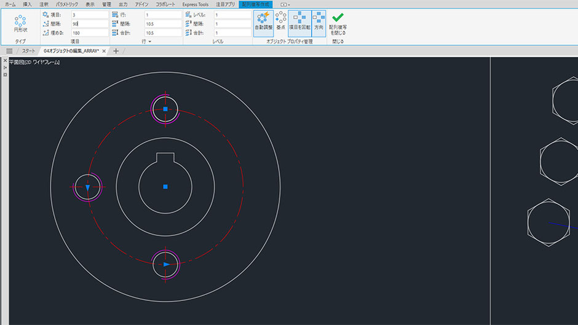Click the 平面図 2D ワイヤフレーム viewport label
578x325 pixels.
pos(34,62)
